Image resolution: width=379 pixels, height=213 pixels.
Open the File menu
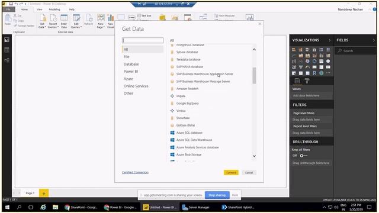point(8,9)
